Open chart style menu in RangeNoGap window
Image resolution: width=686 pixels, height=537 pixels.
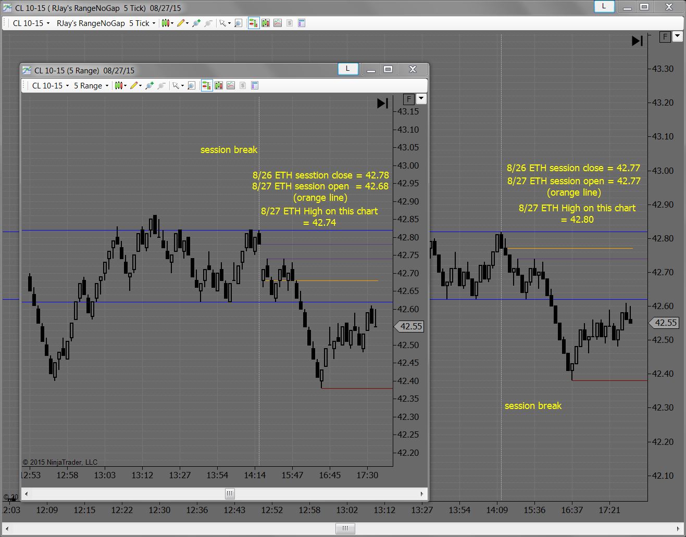click(x=165, y=23)
